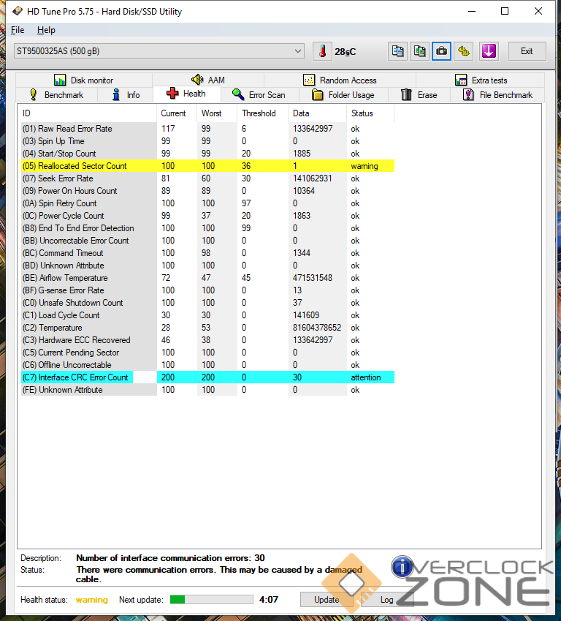The image size is (561, 621).
Task: Switch to the Erase tab
Action: click(419, 95)
